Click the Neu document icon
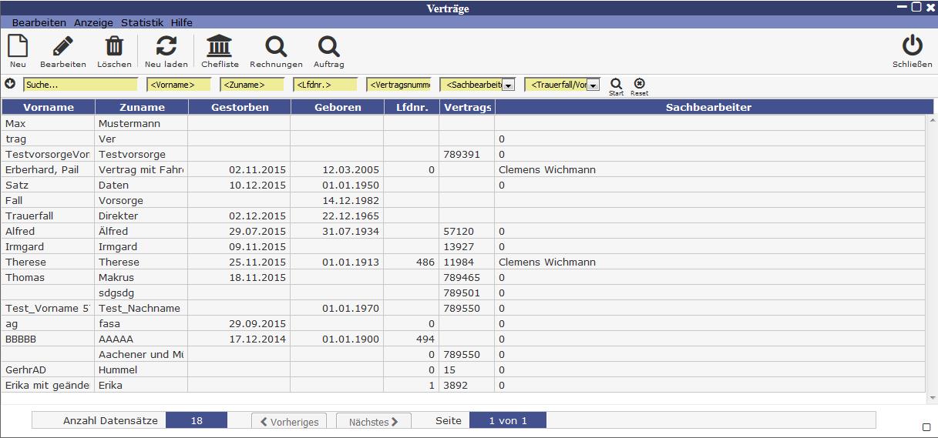Screen dimensions: 938x438 click(x=18, y=46)
